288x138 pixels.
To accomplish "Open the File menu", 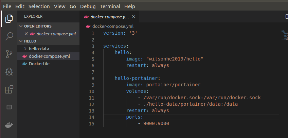I will [x=7, y=6].
